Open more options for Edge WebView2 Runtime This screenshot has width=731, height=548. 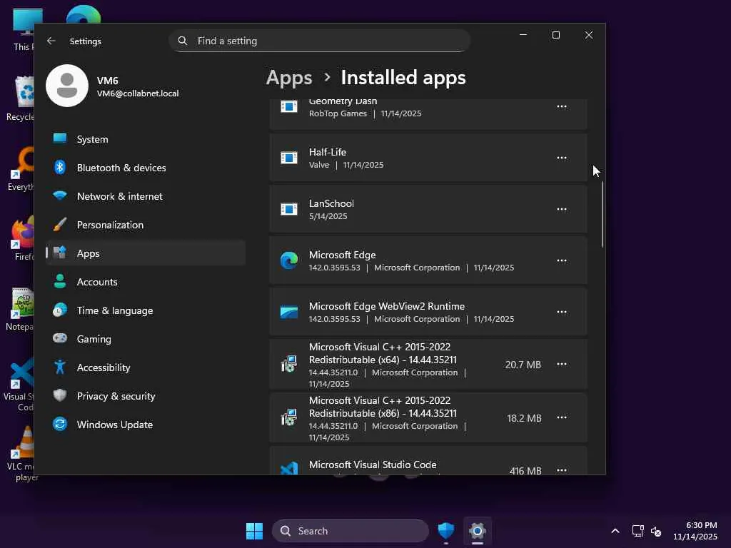tap(562, 312)
